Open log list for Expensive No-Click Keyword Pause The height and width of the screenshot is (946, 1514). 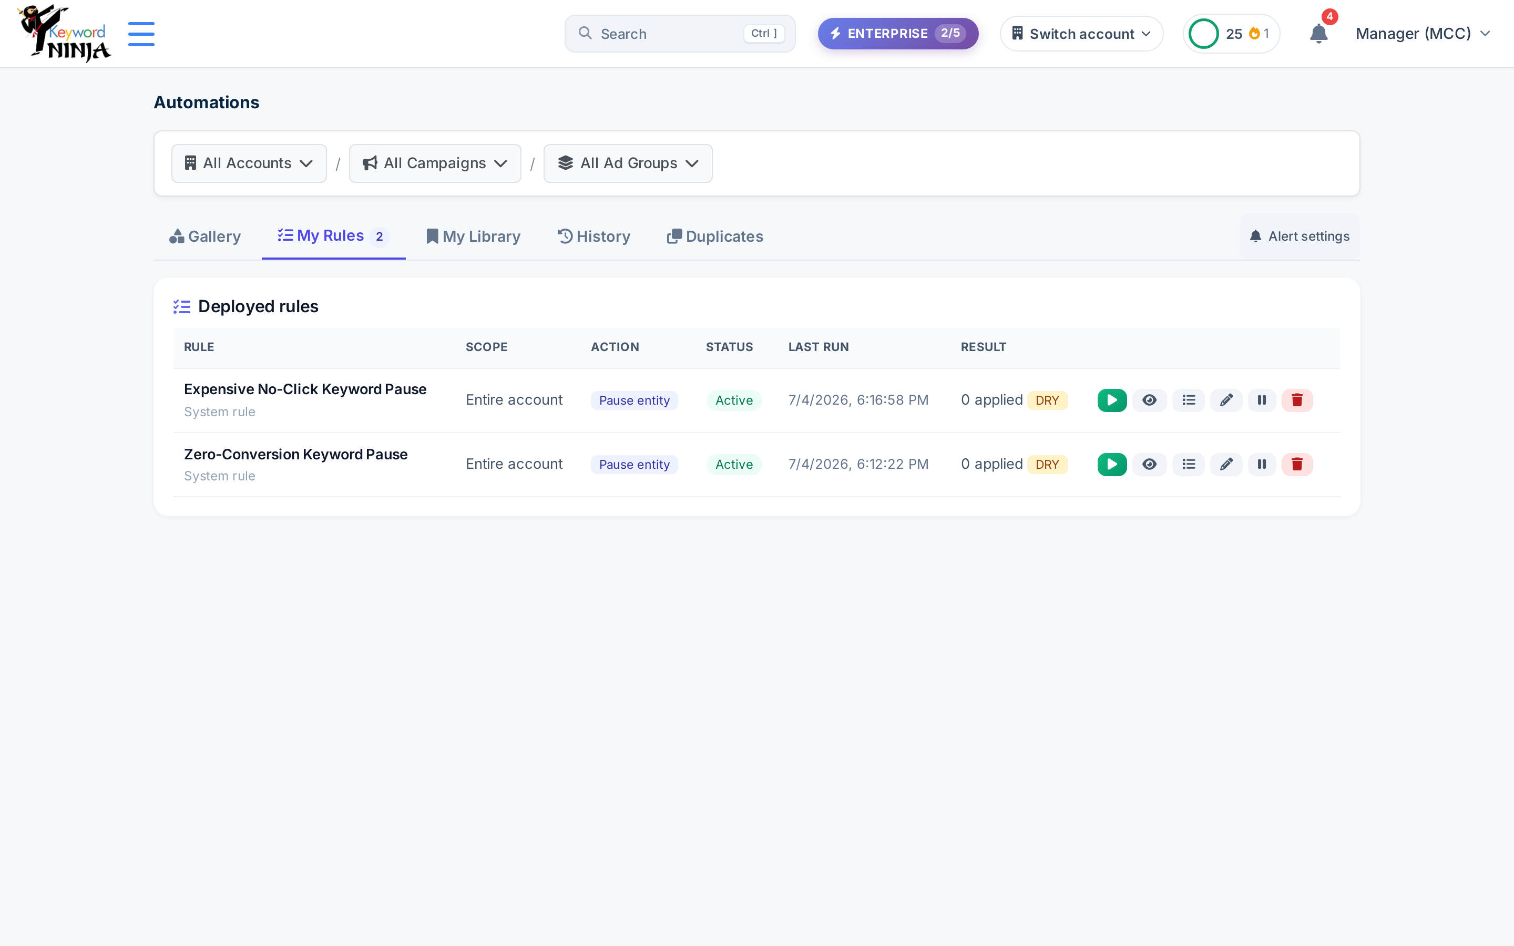click(1188, 400)
